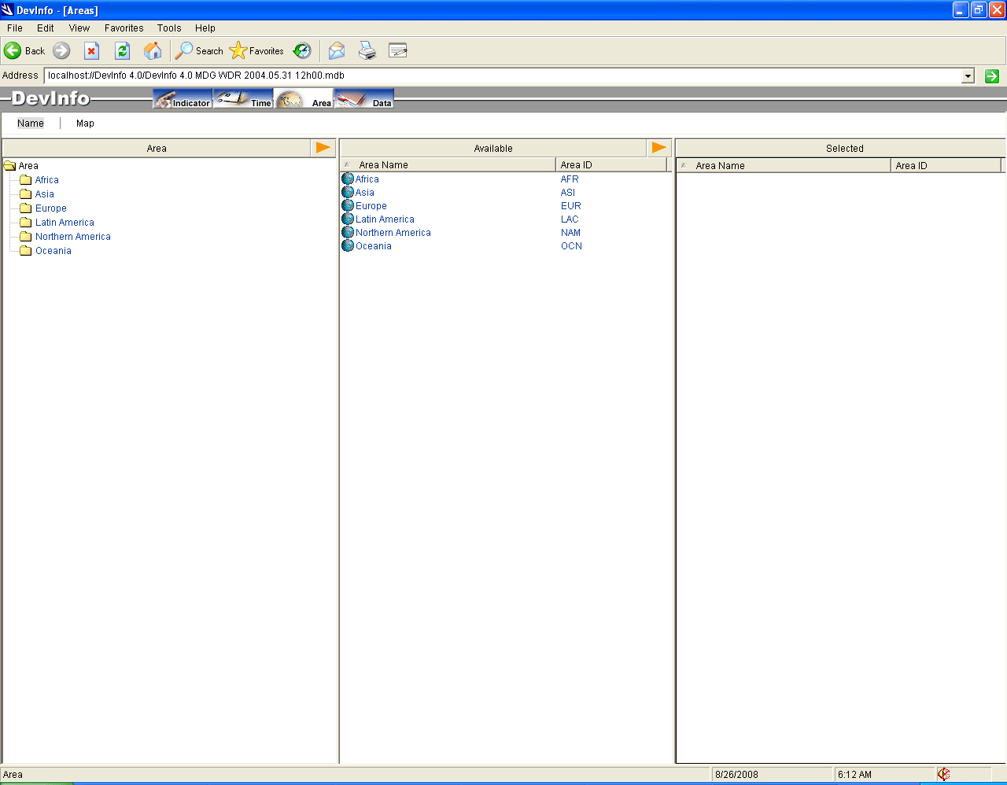Open the Edit menu
The height and width of the screenshot is (785, 1007).
46,28
